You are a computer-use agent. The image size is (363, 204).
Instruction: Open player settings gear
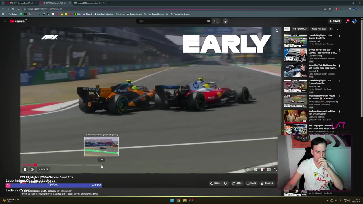[262, 169]
